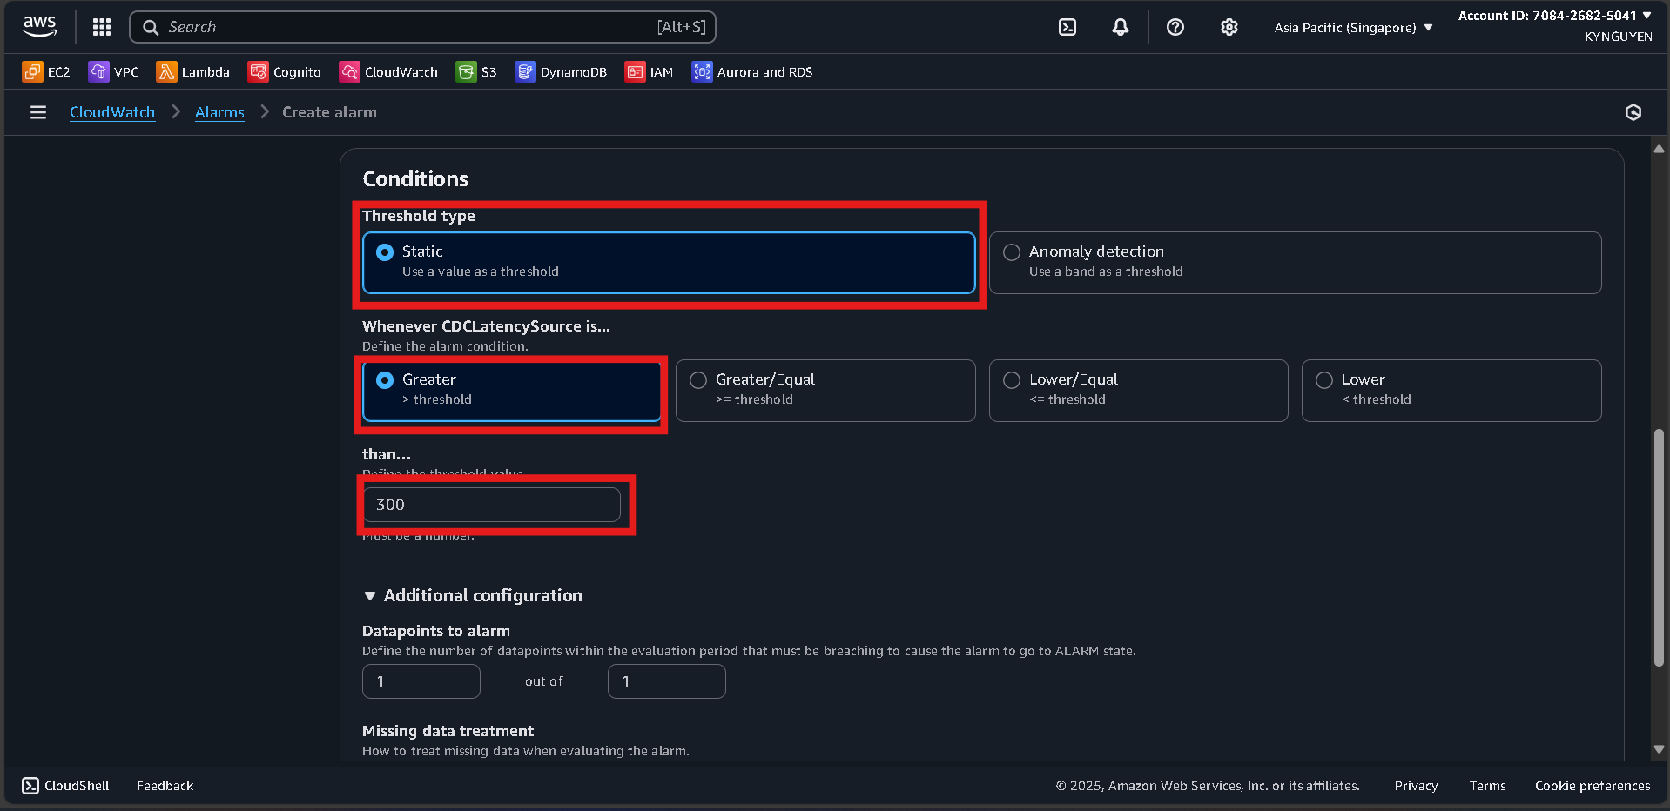This screenshot has width=1670, height=811.
Task: Launch CloudShell from the top bar
Action: (x=1067, y=27)
